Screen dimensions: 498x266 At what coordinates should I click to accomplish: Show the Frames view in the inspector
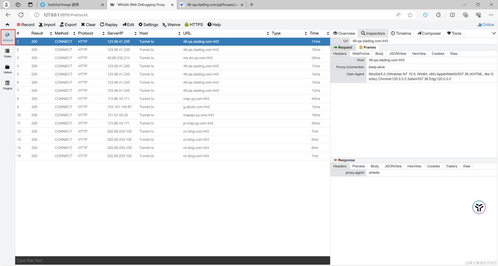tap(368, 47)
